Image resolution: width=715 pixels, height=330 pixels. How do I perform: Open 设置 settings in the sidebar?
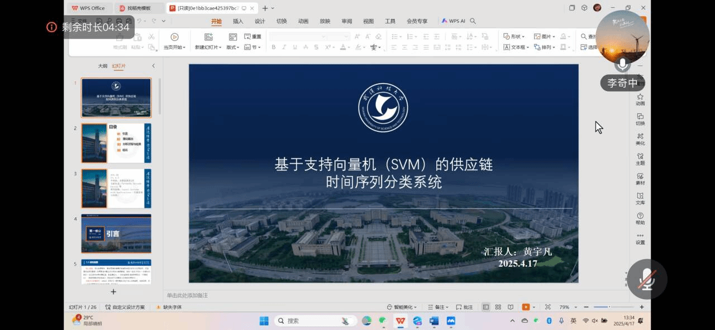pos(640,238)
